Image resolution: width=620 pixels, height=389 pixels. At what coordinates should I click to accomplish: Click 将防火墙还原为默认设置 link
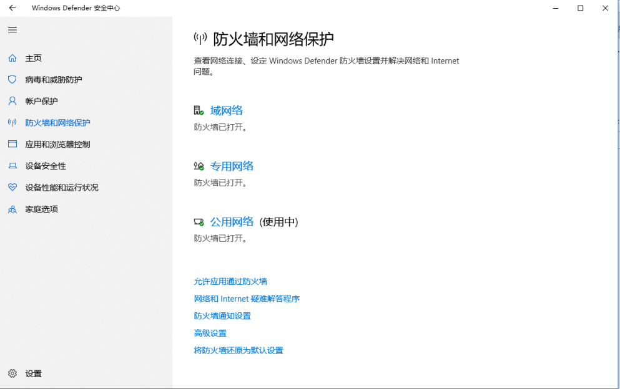point(239,351)
